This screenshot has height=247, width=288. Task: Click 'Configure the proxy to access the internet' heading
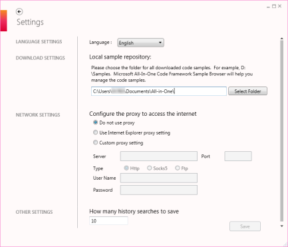click(143, 114)
